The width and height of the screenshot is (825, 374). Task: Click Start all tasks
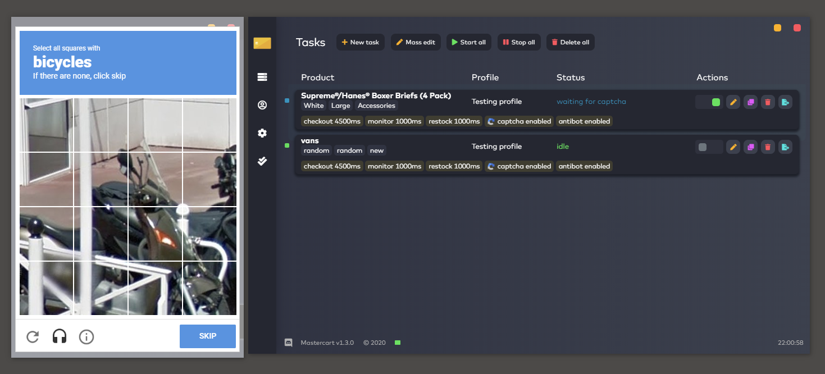click(469, 42)
